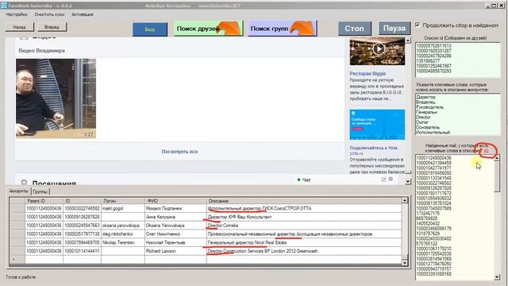
Task: Start the Поиск групп search
Action: coord(283,29)
